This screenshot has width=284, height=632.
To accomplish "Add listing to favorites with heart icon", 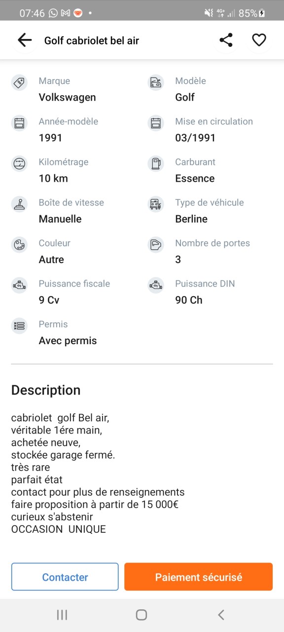I will (x=259, y=40).
